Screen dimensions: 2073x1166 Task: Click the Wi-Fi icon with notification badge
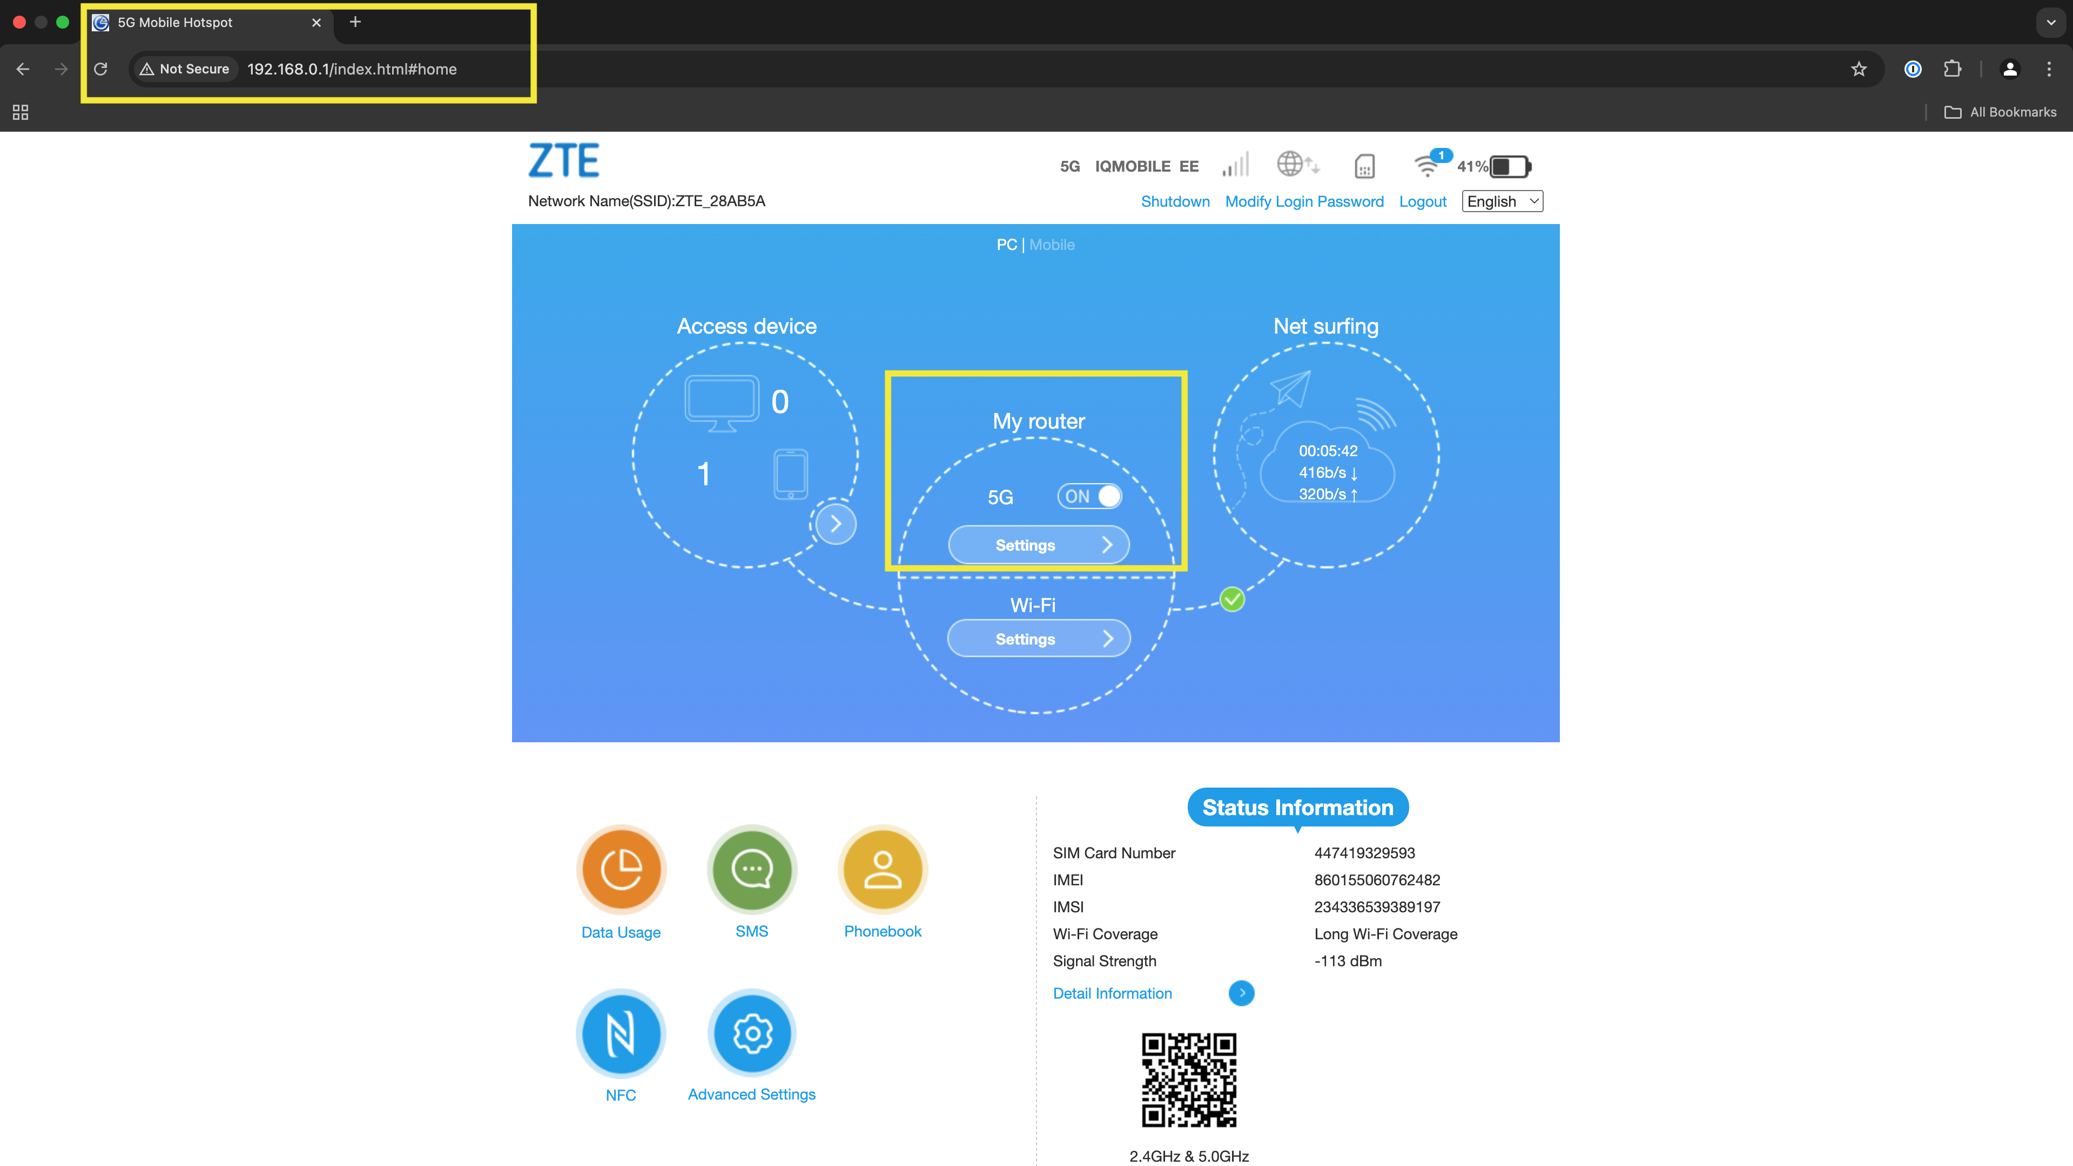pos(1429,165)
